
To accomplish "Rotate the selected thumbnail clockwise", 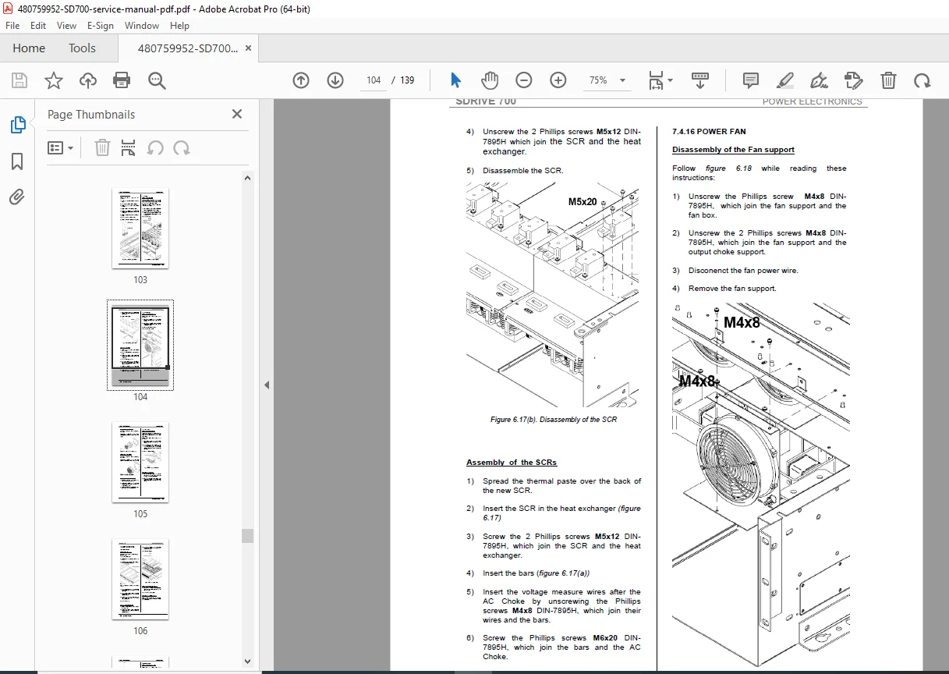I will click(182, 147).
